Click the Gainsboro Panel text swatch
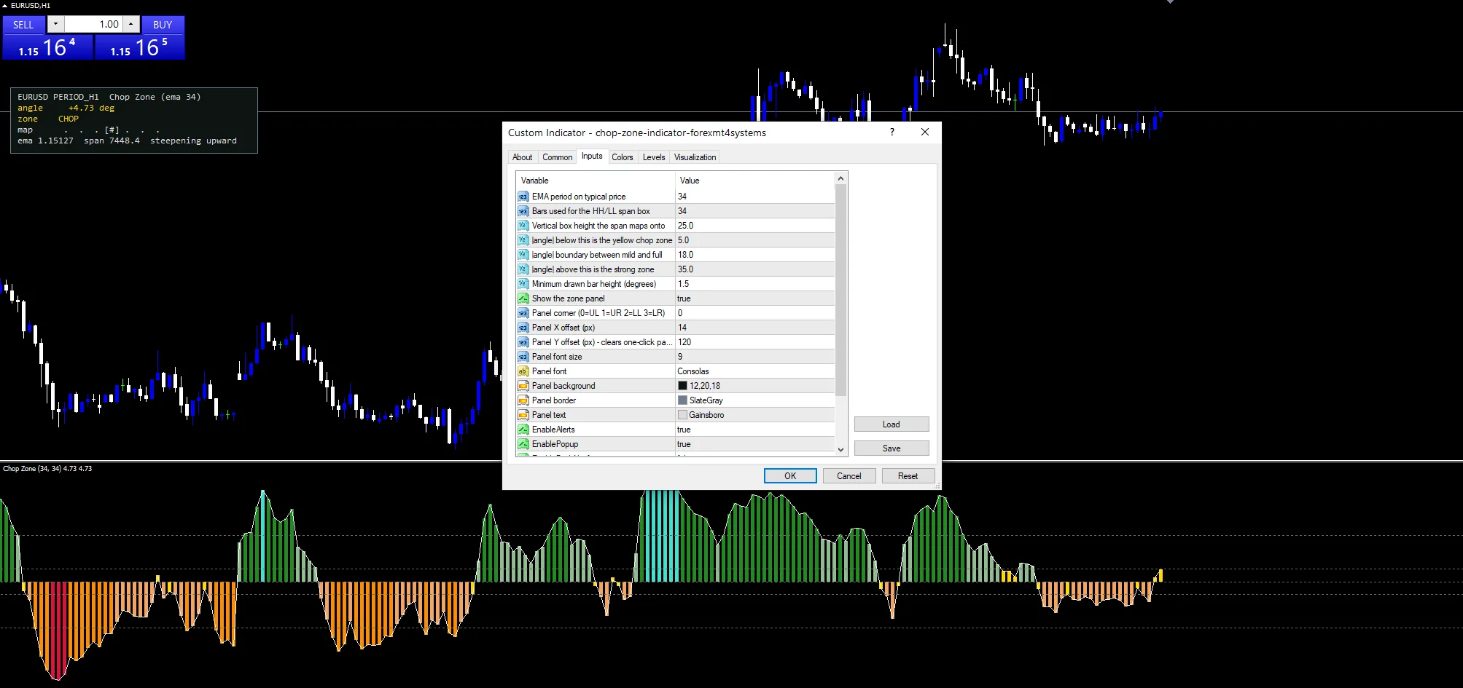This screenshot has width=1463, height=688. click(x=682, y=415)
